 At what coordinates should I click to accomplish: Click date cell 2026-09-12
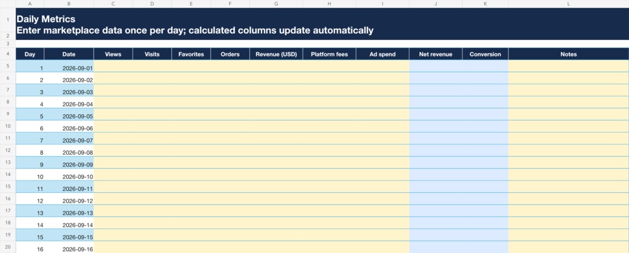pyautogui.click(x=69, y=198)
